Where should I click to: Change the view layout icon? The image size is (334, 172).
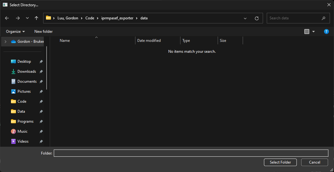click(x=307, y=32)
